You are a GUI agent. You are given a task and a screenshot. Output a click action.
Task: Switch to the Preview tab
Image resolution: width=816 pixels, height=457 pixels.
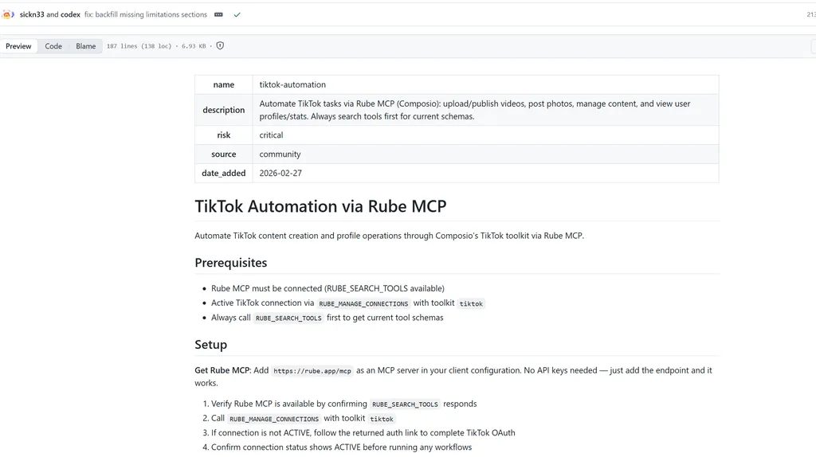[x=19, y=45]
